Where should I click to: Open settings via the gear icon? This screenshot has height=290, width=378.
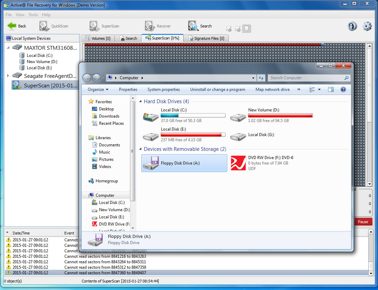367,26
